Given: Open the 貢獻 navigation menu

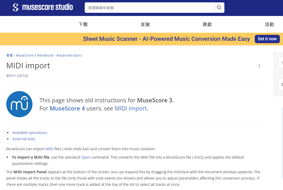Looking at the screenshot, I should [x=207, y=24].
